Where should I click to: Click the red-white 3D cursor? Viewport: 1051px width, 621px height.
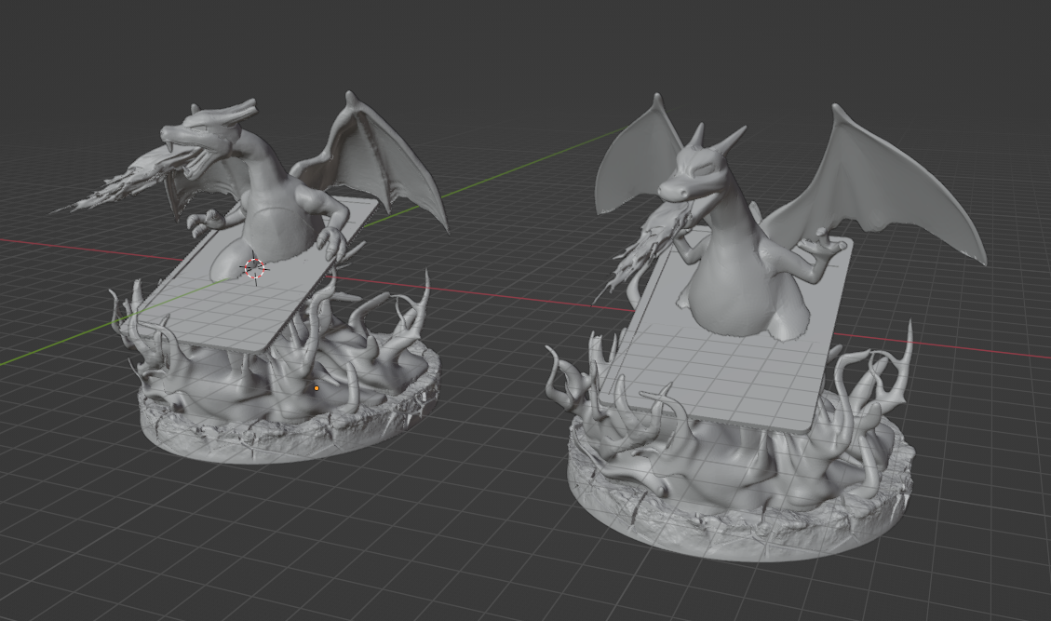tap(255, 268)
